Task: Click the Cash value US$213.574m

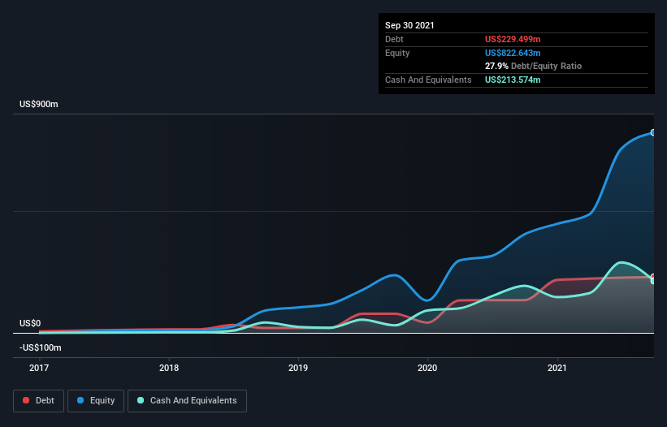Action: pyautogui.click(x=513, y=80)
